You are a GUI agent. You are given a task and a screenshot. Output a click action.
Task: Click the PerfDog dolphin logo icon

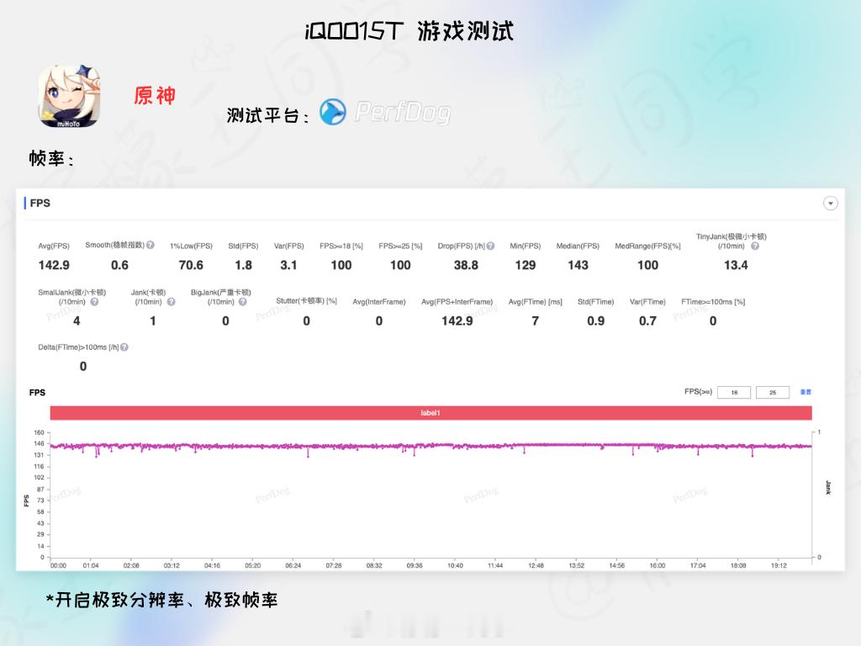pos(333,112)
